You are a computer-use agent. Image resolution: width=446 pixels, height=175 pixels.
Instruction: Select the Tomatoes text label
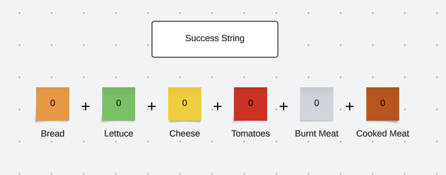[x=251, y=134]
